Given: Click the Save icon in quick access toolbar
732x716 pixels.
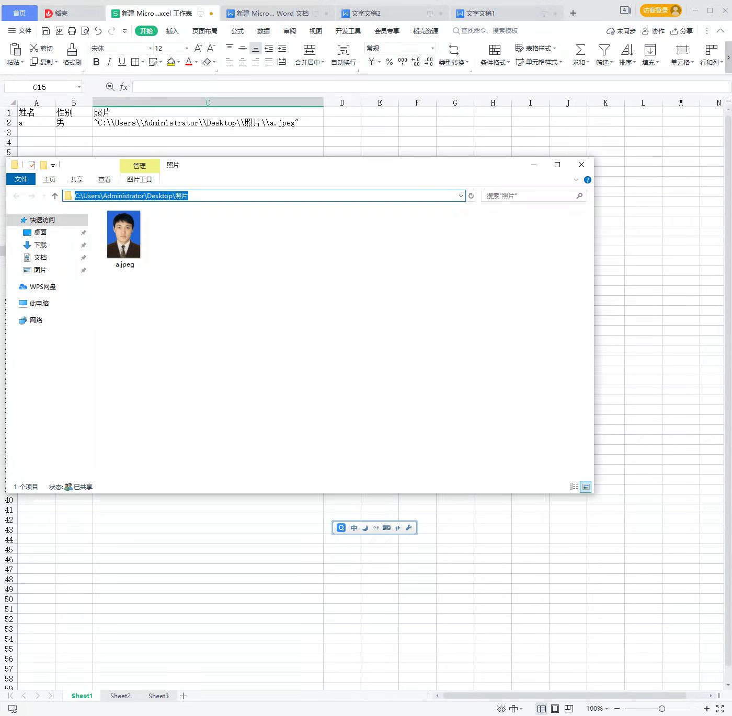Looking at the screenshot, I should (x=45, y=31).
